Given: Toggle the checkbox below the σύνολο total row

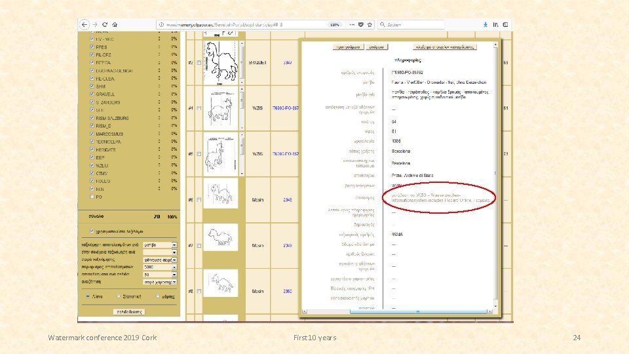Looking at the screenshot, I should pyautogui.click(x=92, y=231).
